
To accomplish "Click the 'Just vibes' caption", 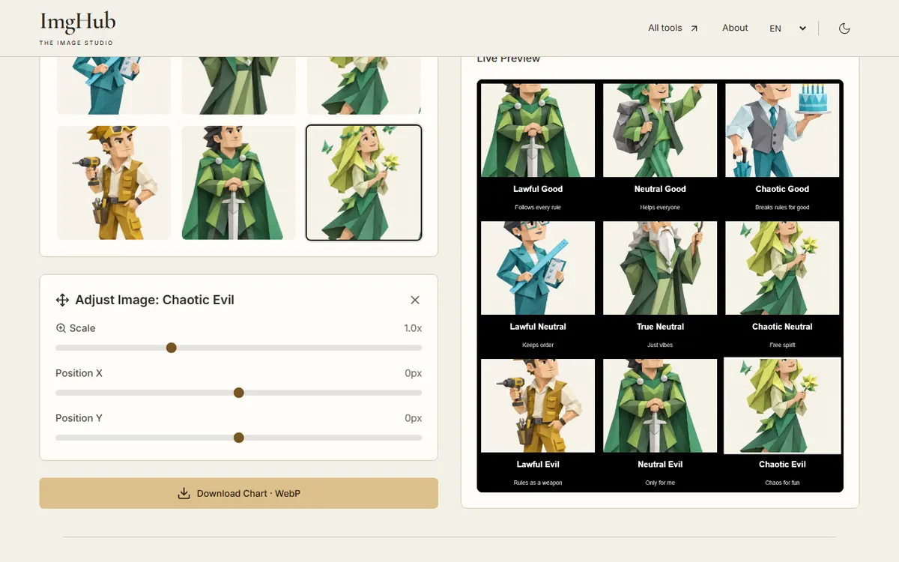I will click(660, 345).
